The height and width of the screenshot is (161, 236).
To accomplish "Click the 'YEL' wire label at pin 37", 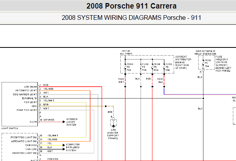I will [49, 143].
